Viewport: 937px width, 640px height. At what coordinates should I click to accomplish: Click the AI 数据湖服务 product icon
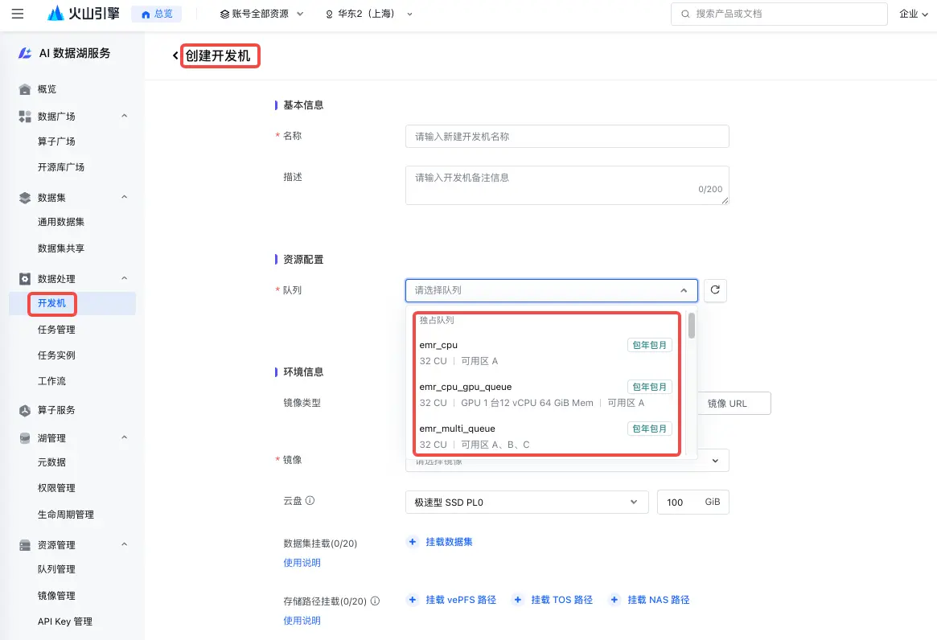(24, 53)
